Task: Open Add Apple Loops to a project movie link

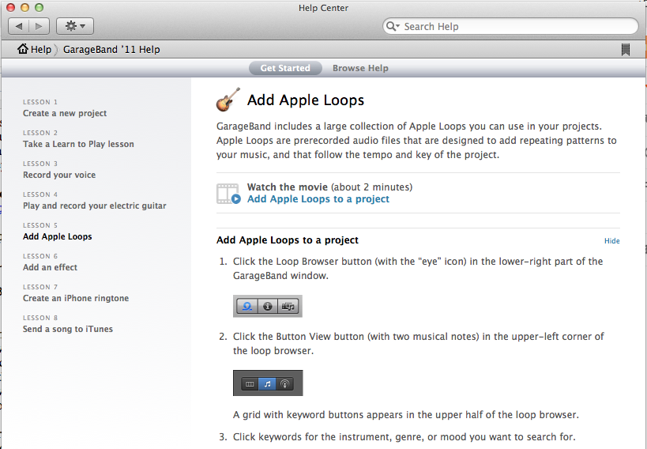Action: pyautogui.click(x=318, y=199)
